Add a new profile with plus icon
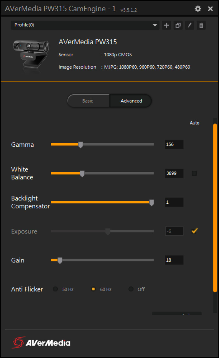Image resolution: width=219 pixels, height=358 pixels. [x=166, y=25]
